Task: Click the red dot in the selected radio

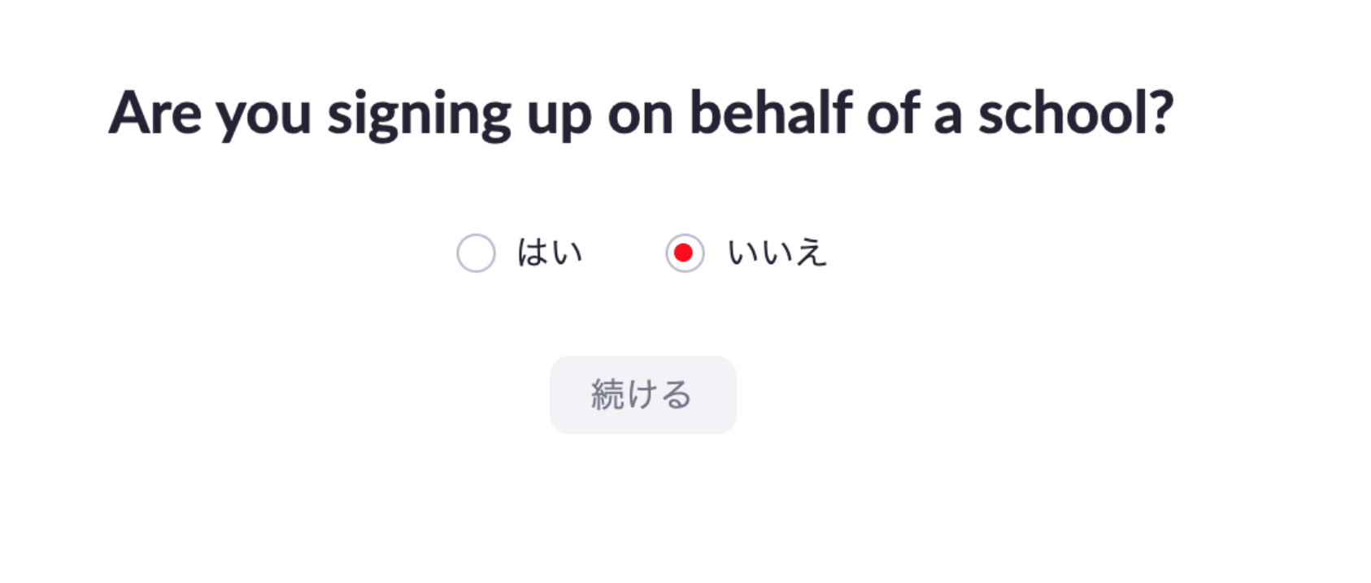Action: [684, 253]
